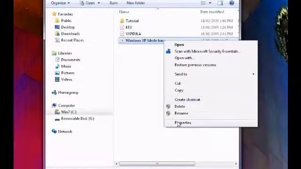Image resolution: width=301 pixels, height=169 pixels.
Task: Change view with the view icon
Action: pos(203,3)
